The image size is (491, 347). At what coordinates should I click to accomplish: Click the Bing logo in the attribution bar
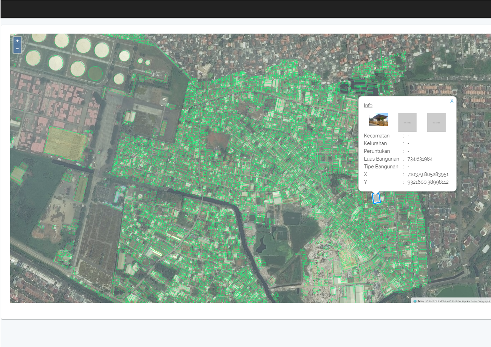tap(421, 301)
